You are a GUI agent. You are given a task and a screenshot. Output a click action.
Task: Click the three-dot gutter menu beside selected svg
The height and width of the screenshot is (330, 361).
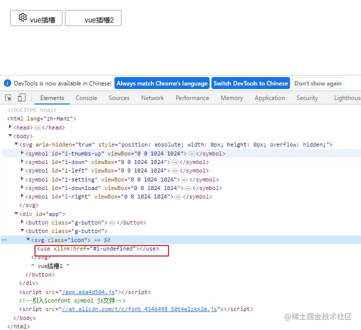pyautogui.click(x=4, y=240)
